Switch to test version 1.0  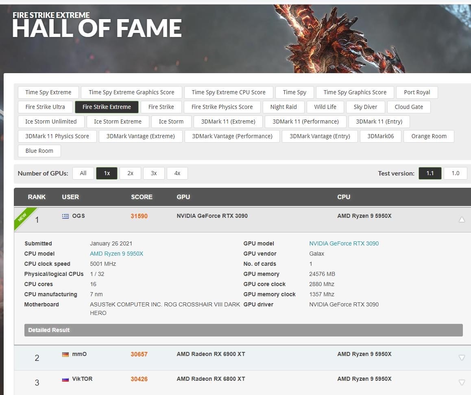click(x=456, y=173)
